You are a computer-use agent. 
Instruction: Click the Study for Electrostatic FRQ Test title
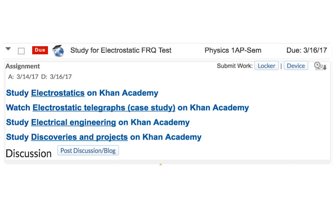point(121,50)
